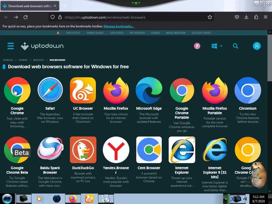Select ANIME GAMES in trending bar
This screenshot has height=204, width=272.
pos(95,33)
